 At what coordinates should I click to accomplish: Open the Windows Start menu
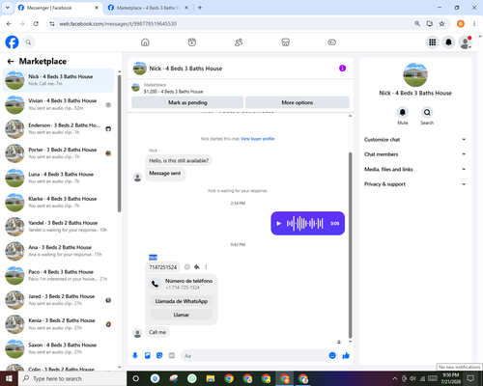(x=9, y=378)
